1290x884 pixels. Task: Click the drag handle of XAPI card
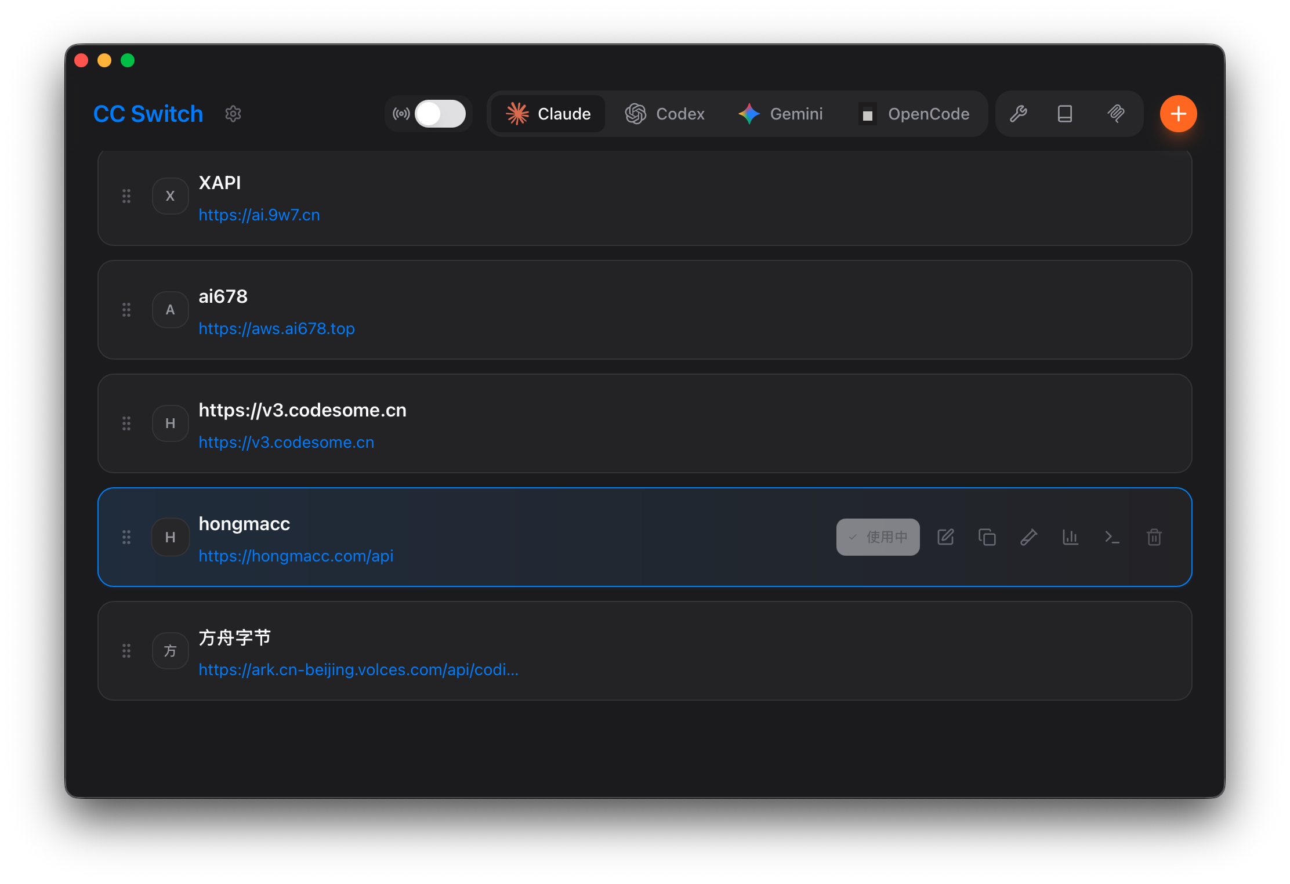[126, 196]
